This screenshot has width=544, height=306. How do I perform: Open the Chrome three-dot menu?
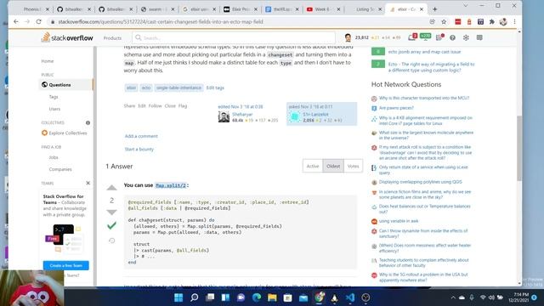[514, 21]
